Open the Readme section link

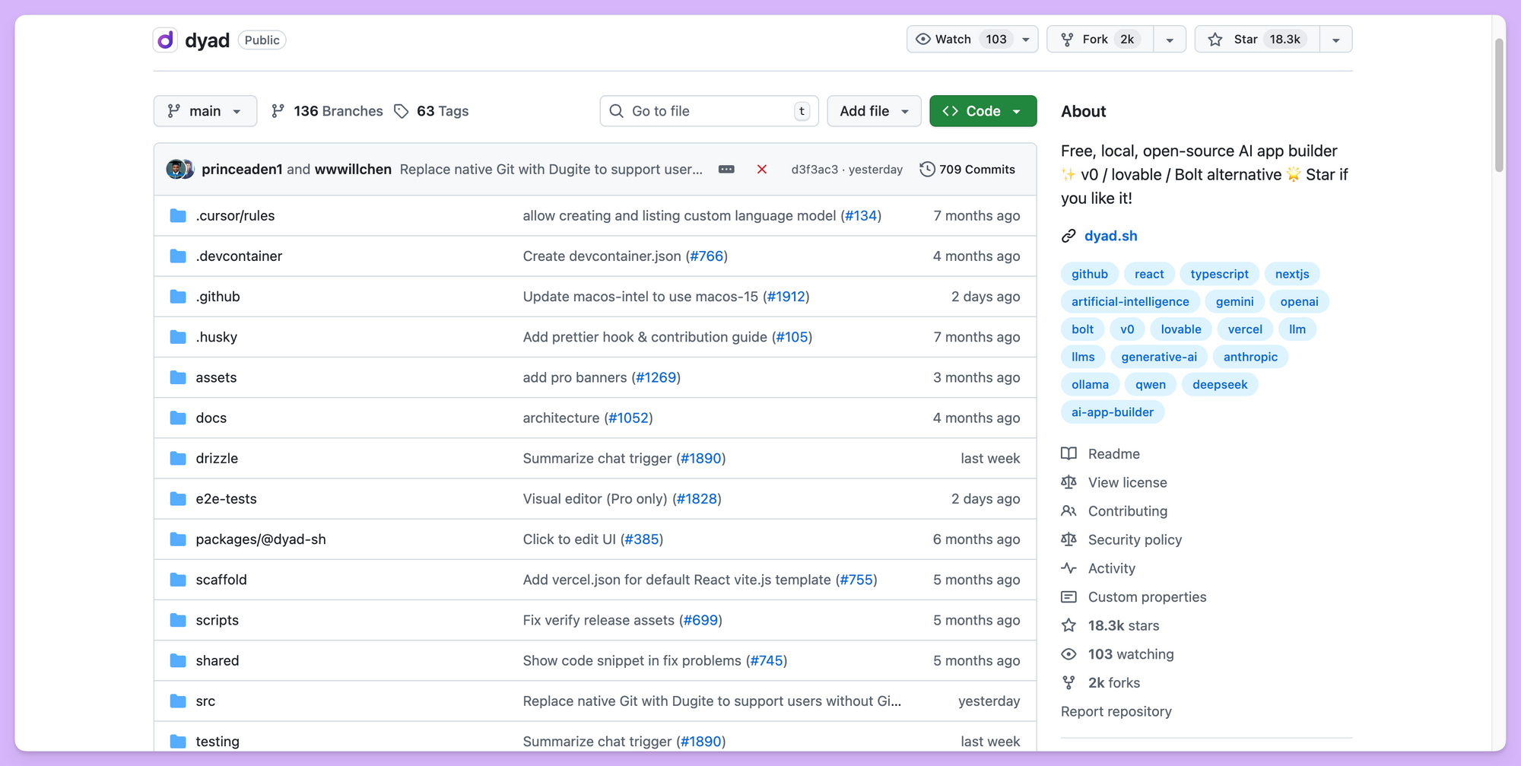[1113, 454]
